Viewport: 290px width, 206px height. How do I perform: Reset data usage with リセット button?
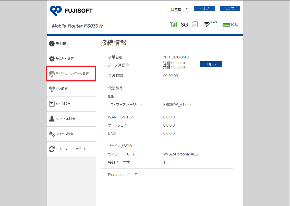pos(211,64)
